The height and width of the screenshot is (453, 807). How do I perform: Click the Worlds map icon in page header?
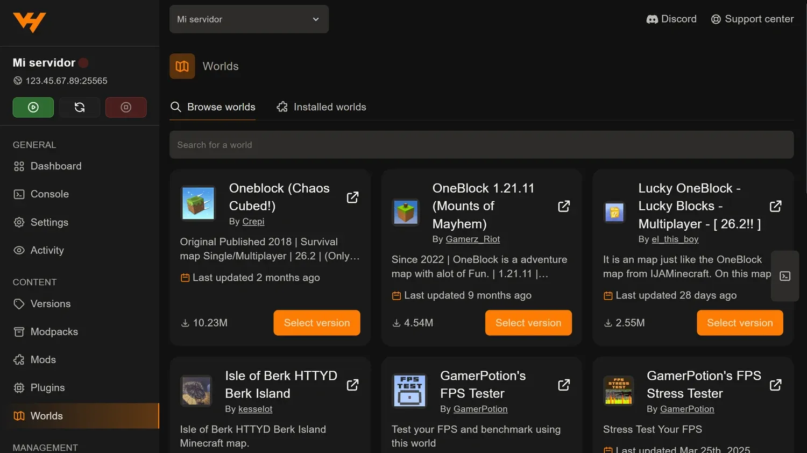tap(182, 66)
